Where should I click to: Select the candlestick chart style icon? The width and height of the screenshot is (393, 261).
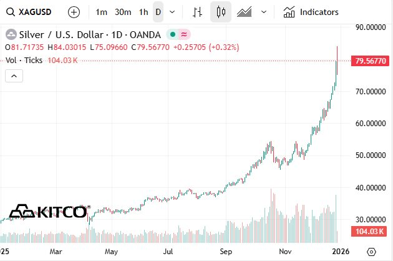point(220,12)
